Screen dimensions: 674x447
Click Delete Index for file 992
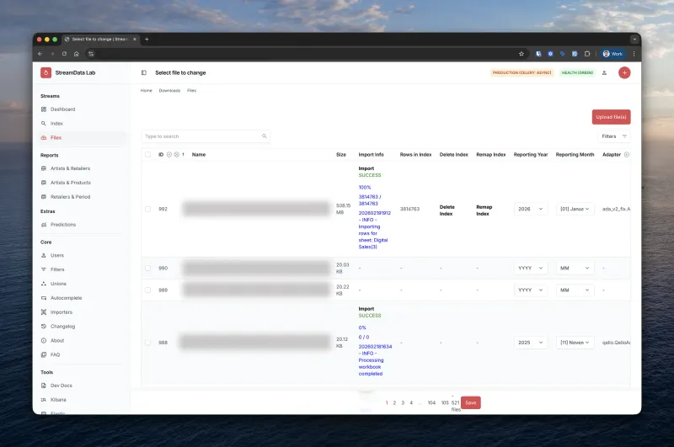pyautogui.click(x=447, y=210)
